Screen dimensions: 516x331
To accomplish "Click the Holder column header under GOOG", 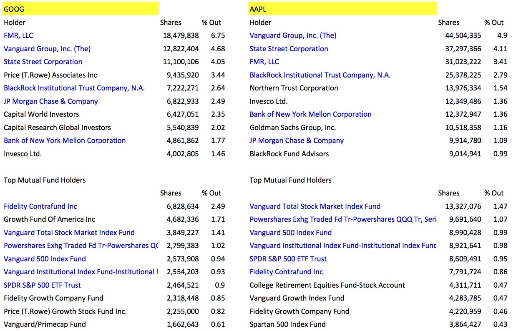I will (x=15, y=23).
